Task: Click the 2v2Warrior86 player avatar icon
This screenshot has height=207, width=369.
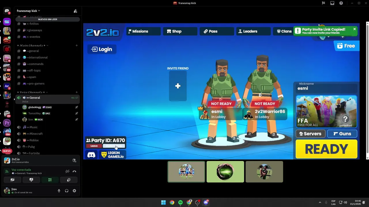Action: (248, 114)
